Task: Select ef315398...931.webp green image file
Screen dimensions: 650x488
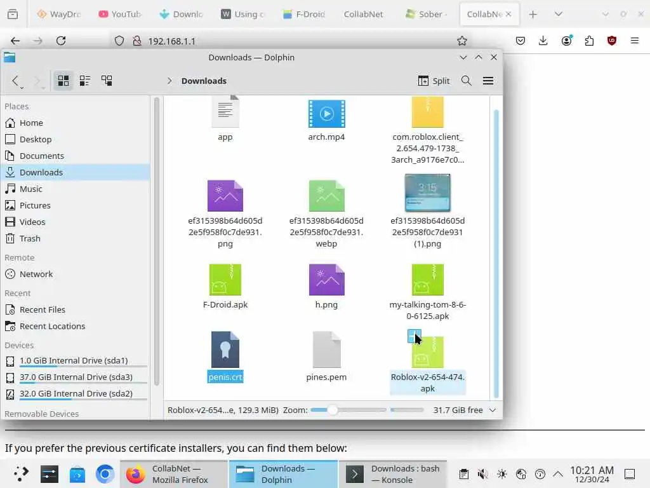Action: coord(327,196)
